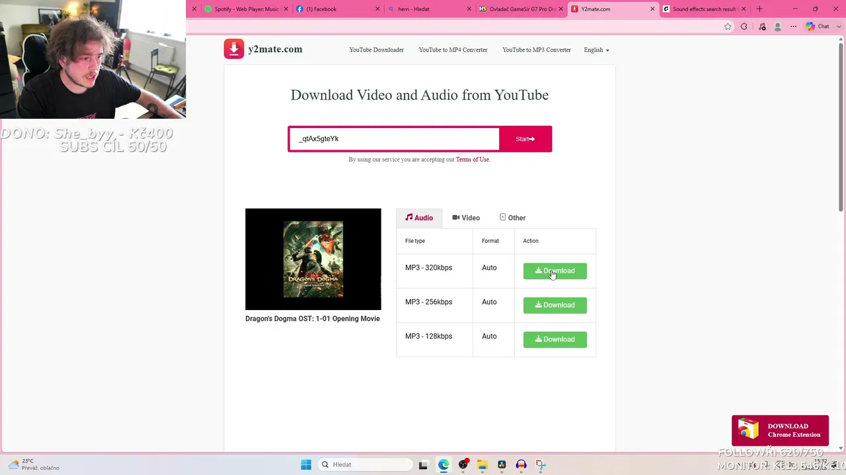
Task: Open YouTube to MP4 Converter link
Action: 453,50
